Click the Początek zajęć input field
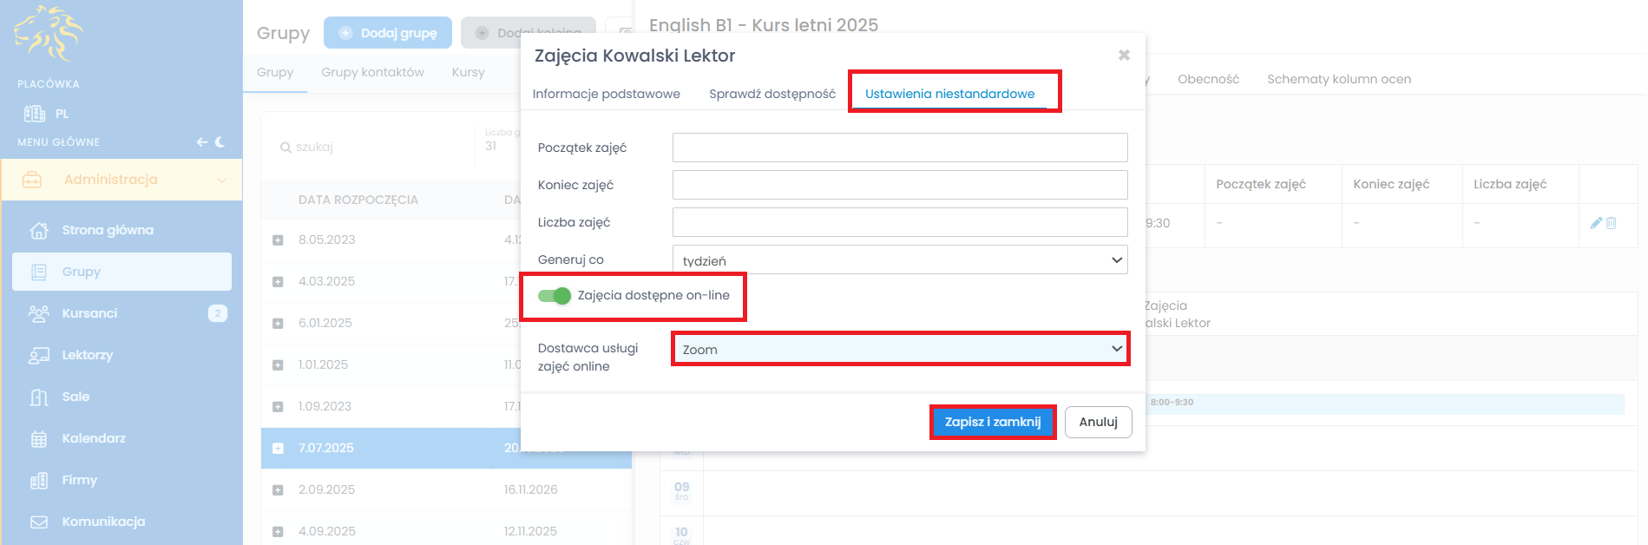This screenshot has width=1648, height=545. click(x=899, y=148)
